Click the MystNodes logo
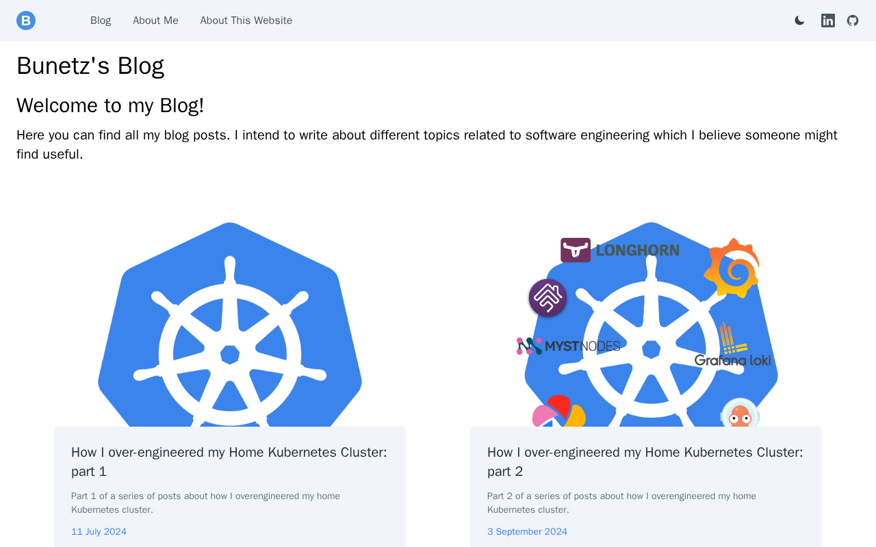Viewport: 876px width, 547px height. coord(568,346)
